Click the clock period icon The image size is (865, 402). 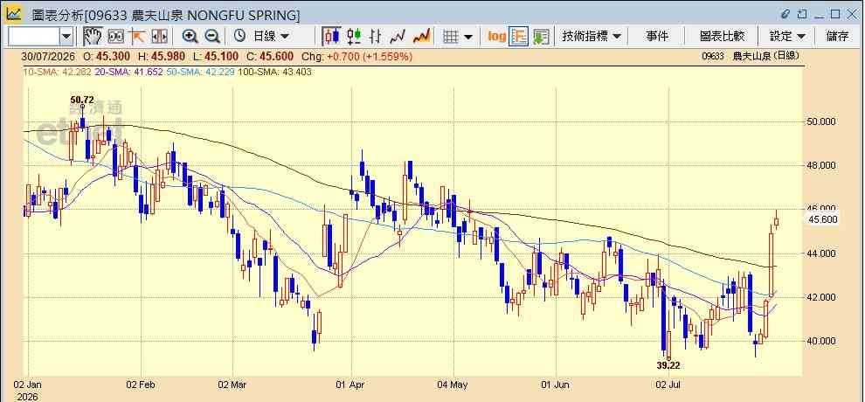[239, 37]
